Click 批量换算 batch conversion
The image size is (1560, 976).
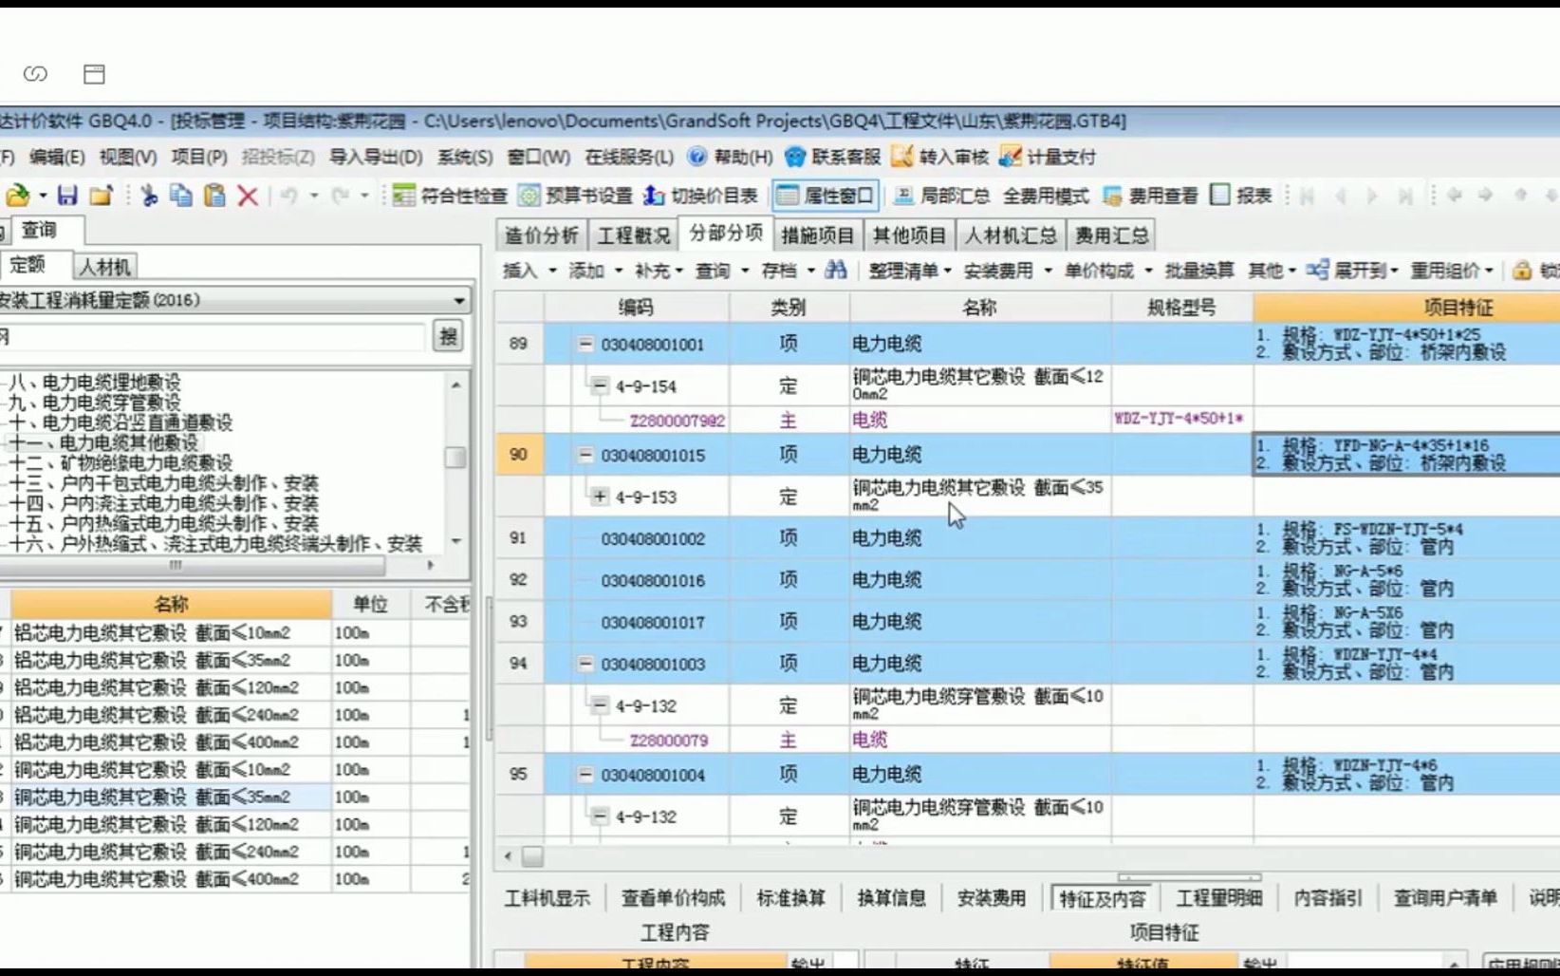(1199, 271)
